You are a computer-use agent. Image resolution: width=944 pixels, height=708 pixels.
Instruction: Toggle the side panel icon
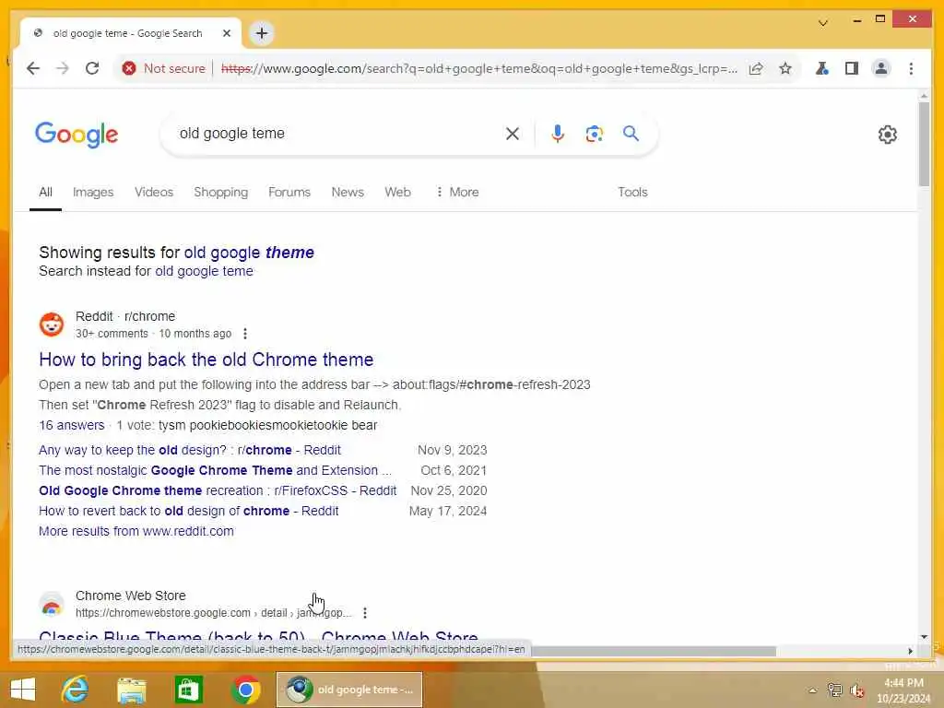tap(851, 68)
